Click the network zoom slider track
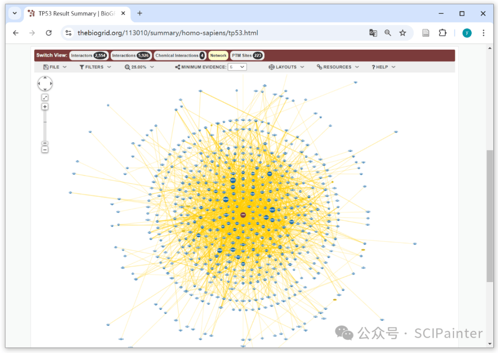This screenshot has height=353, width=498. click(45, 127)
